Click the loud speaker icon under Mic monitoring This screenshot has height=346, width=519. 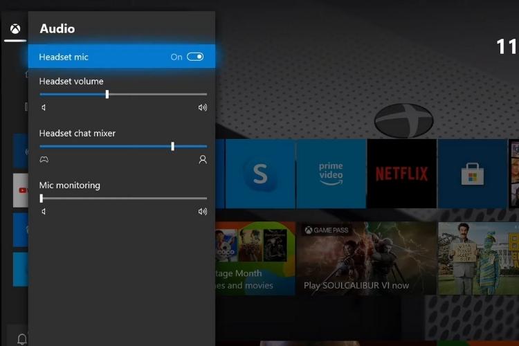click(203, 212)
